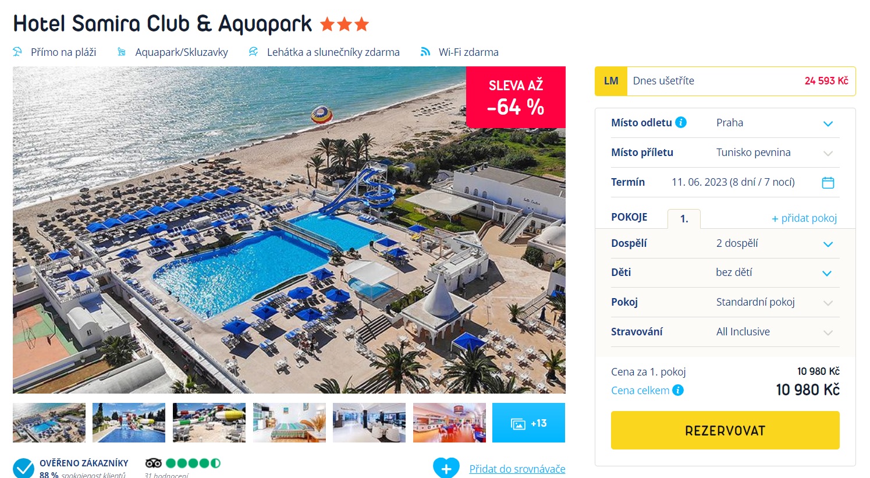Click the Aquapark/Skluzavky slide icon
This screenshot has height=478, width=870.
(122, 52)
